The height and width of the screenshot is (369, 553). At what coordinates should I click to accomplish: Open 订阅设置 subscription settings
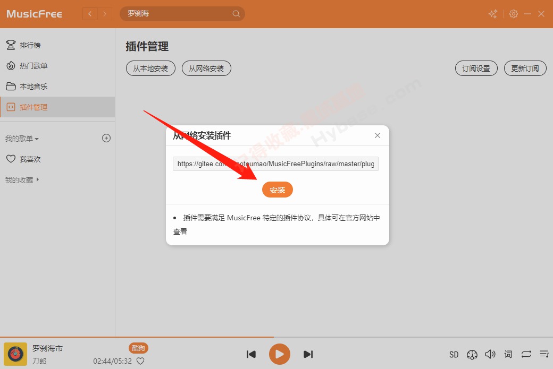[476, 68]
